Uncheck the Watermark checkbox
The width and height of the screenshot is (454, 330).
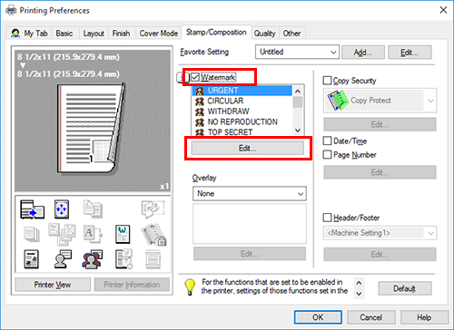tap(195, 77)
